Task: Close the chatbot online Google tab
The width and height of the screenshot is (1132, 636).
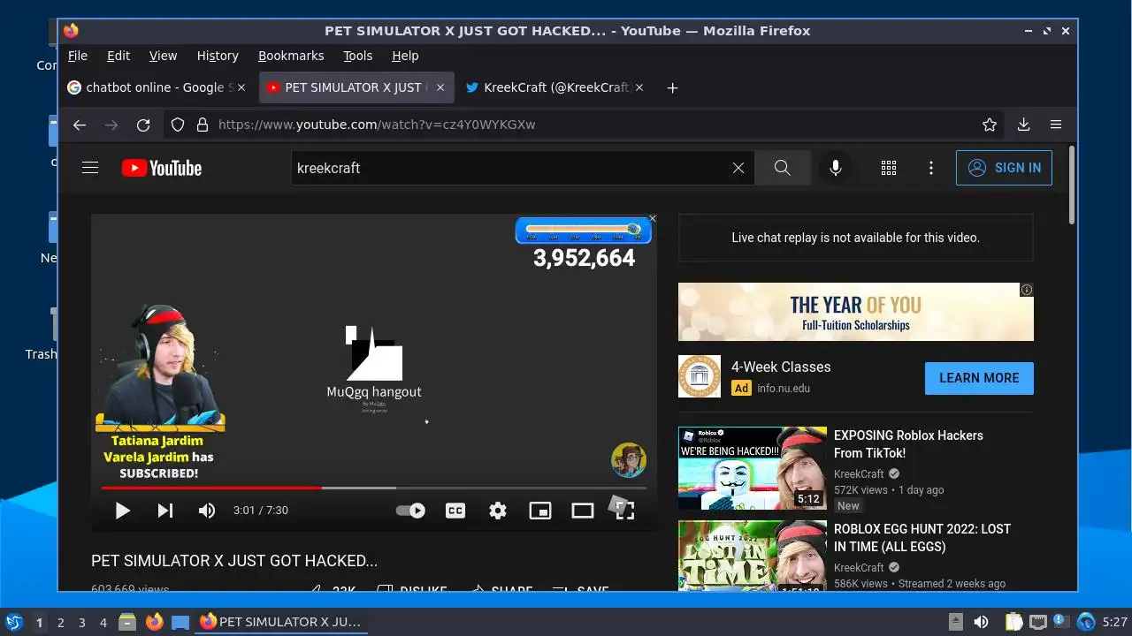Action: [x=241, y=87]
